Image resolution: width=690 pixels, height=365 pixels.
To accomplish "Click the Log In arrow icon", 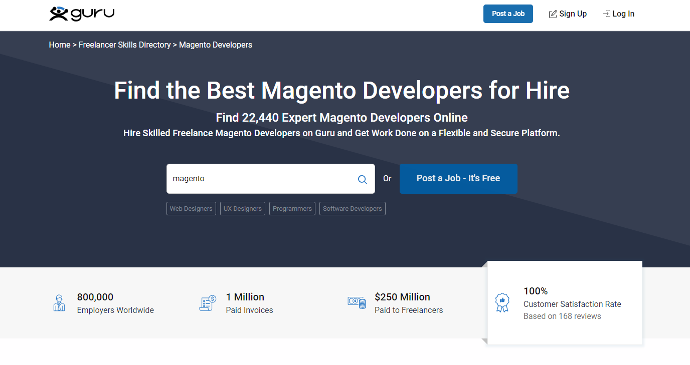I will (606, 14).
